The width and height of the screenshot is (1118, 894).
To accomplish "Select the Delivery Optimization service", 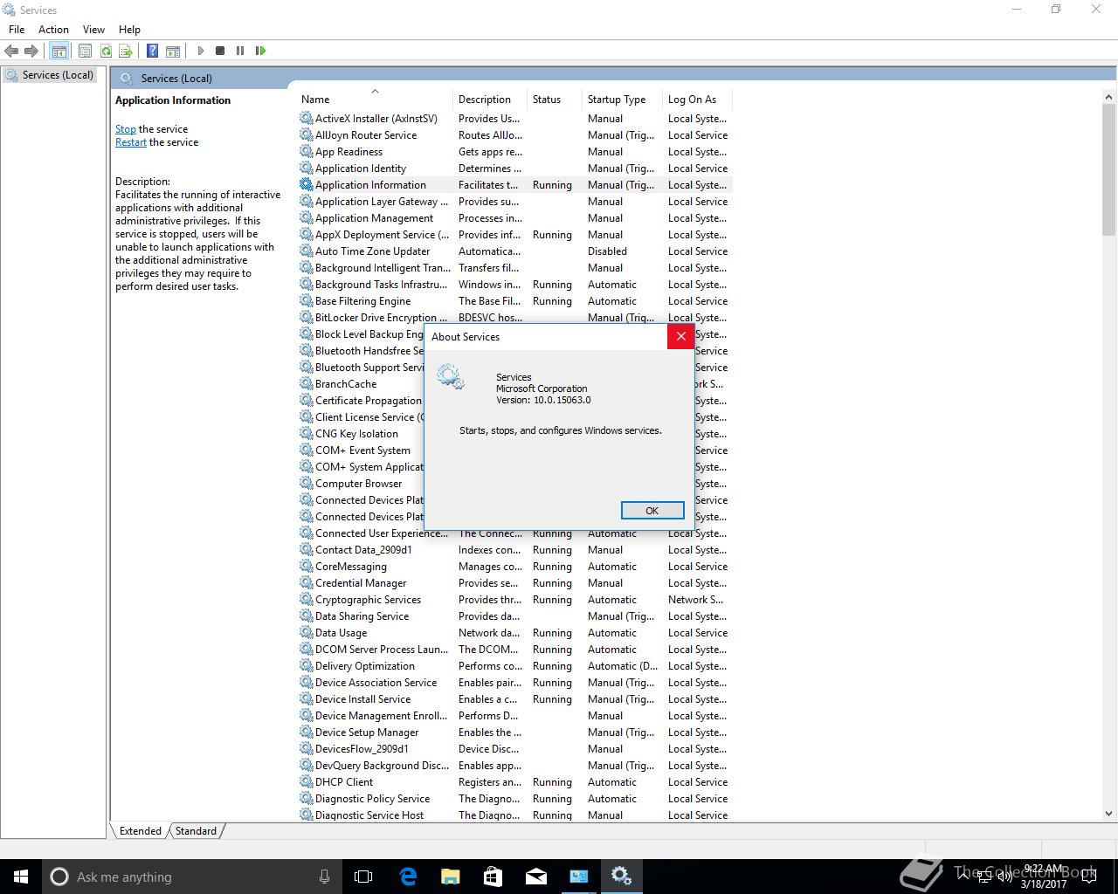I will tap(514, 665).
